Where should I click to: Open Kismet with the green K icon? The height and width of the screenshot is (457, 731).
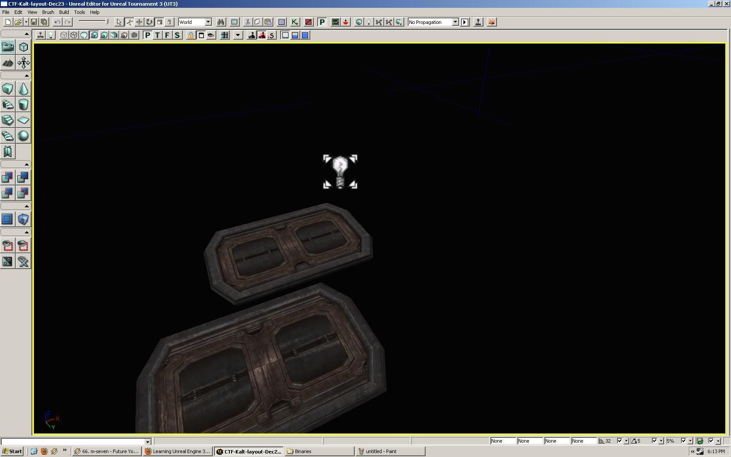coord(295,22)
